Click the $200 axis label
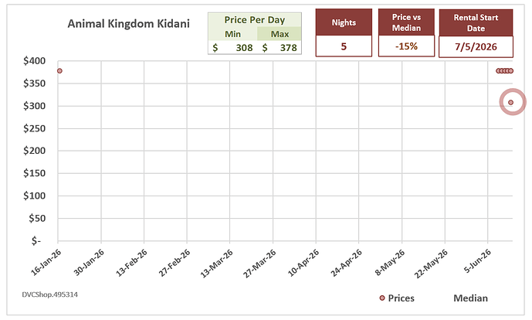 pyautogui.click(x=34, y=151)
